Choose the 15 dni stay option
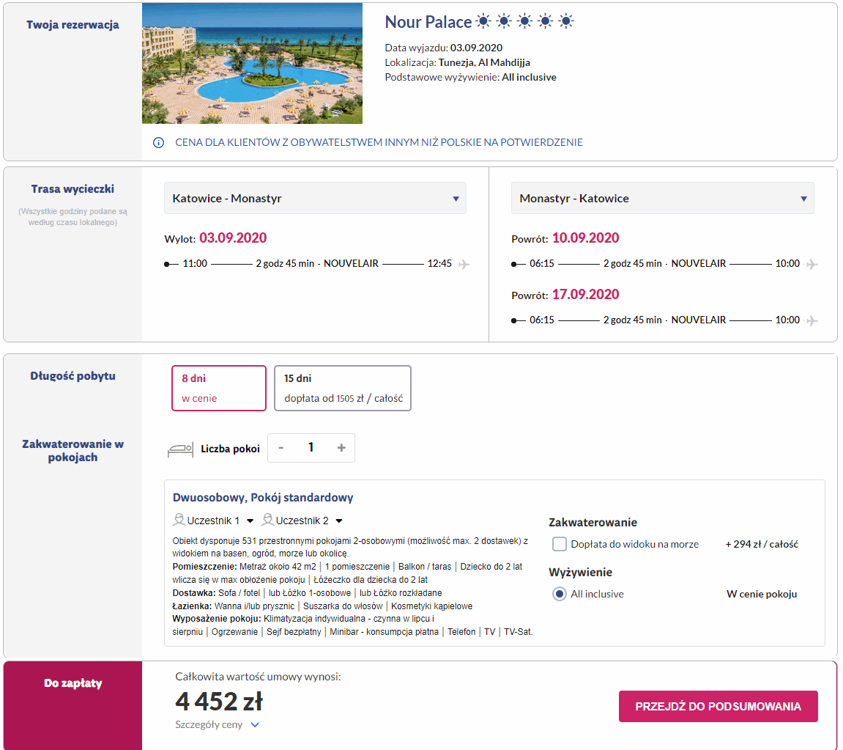Image resolution: width=843 pixels, height=750 pixels. coord(343,388)
